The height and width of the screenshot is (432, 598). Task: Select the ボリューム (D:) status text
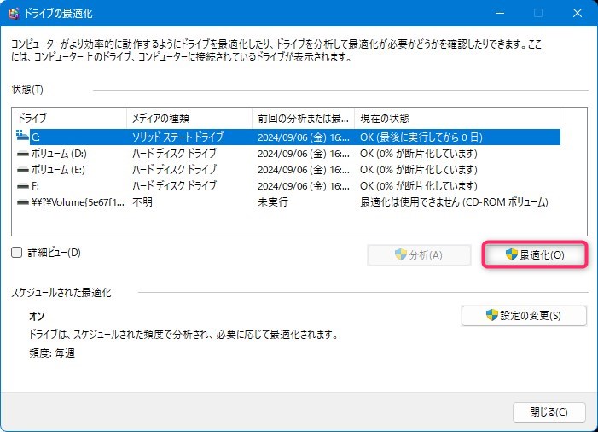[418, 153]
